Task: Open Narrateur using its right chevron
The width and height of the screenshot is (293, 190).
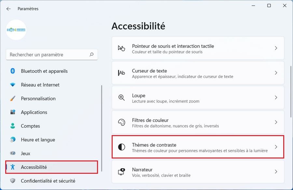Action: (276, 171)
